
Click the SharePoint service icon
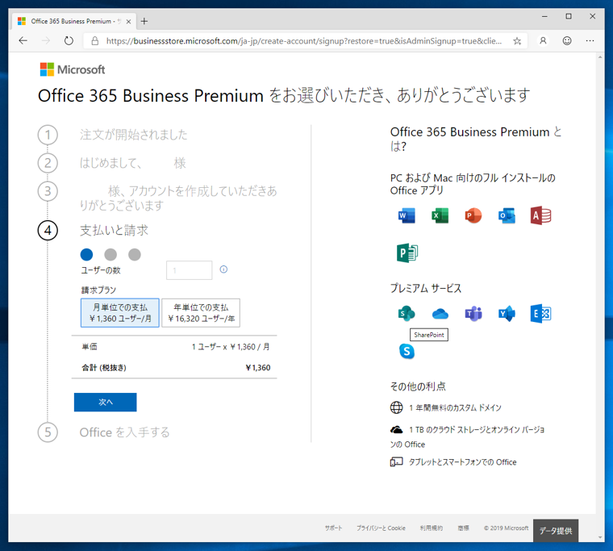(x=407, y=314)
